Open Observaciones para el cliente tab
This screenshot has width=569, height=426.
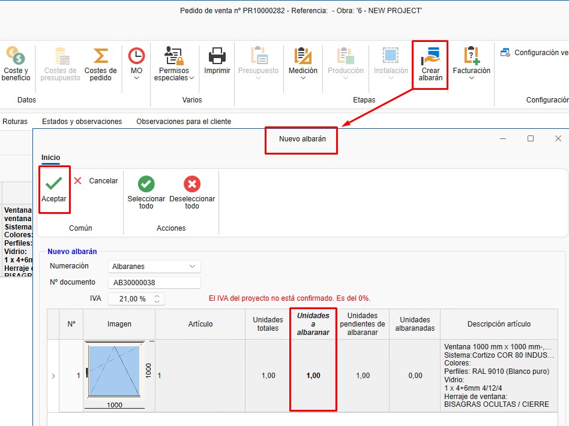click(184, 122)
